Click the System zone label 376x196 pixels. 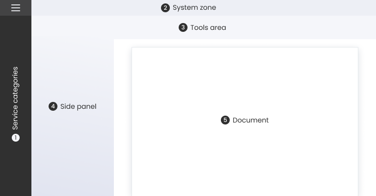click(194, 8)
